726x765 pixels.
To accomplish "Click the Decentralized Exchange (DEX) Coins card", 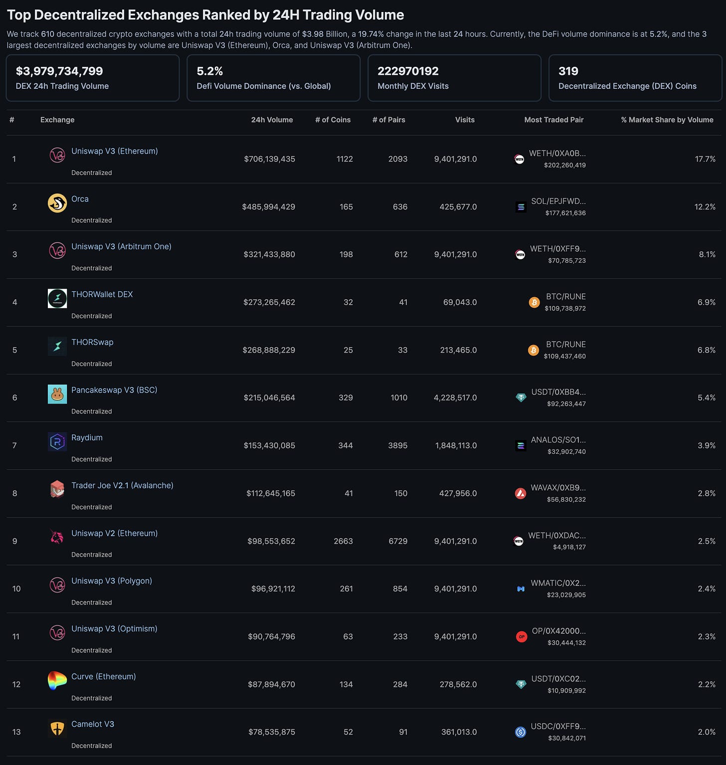I will tap(635, 78).
